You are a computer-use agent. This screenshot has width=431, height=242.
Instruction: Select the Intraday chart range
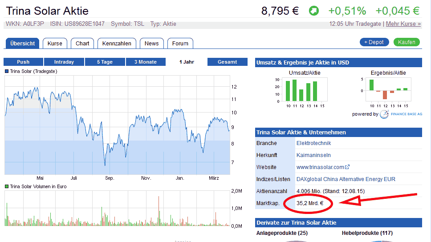coord(64,62)
